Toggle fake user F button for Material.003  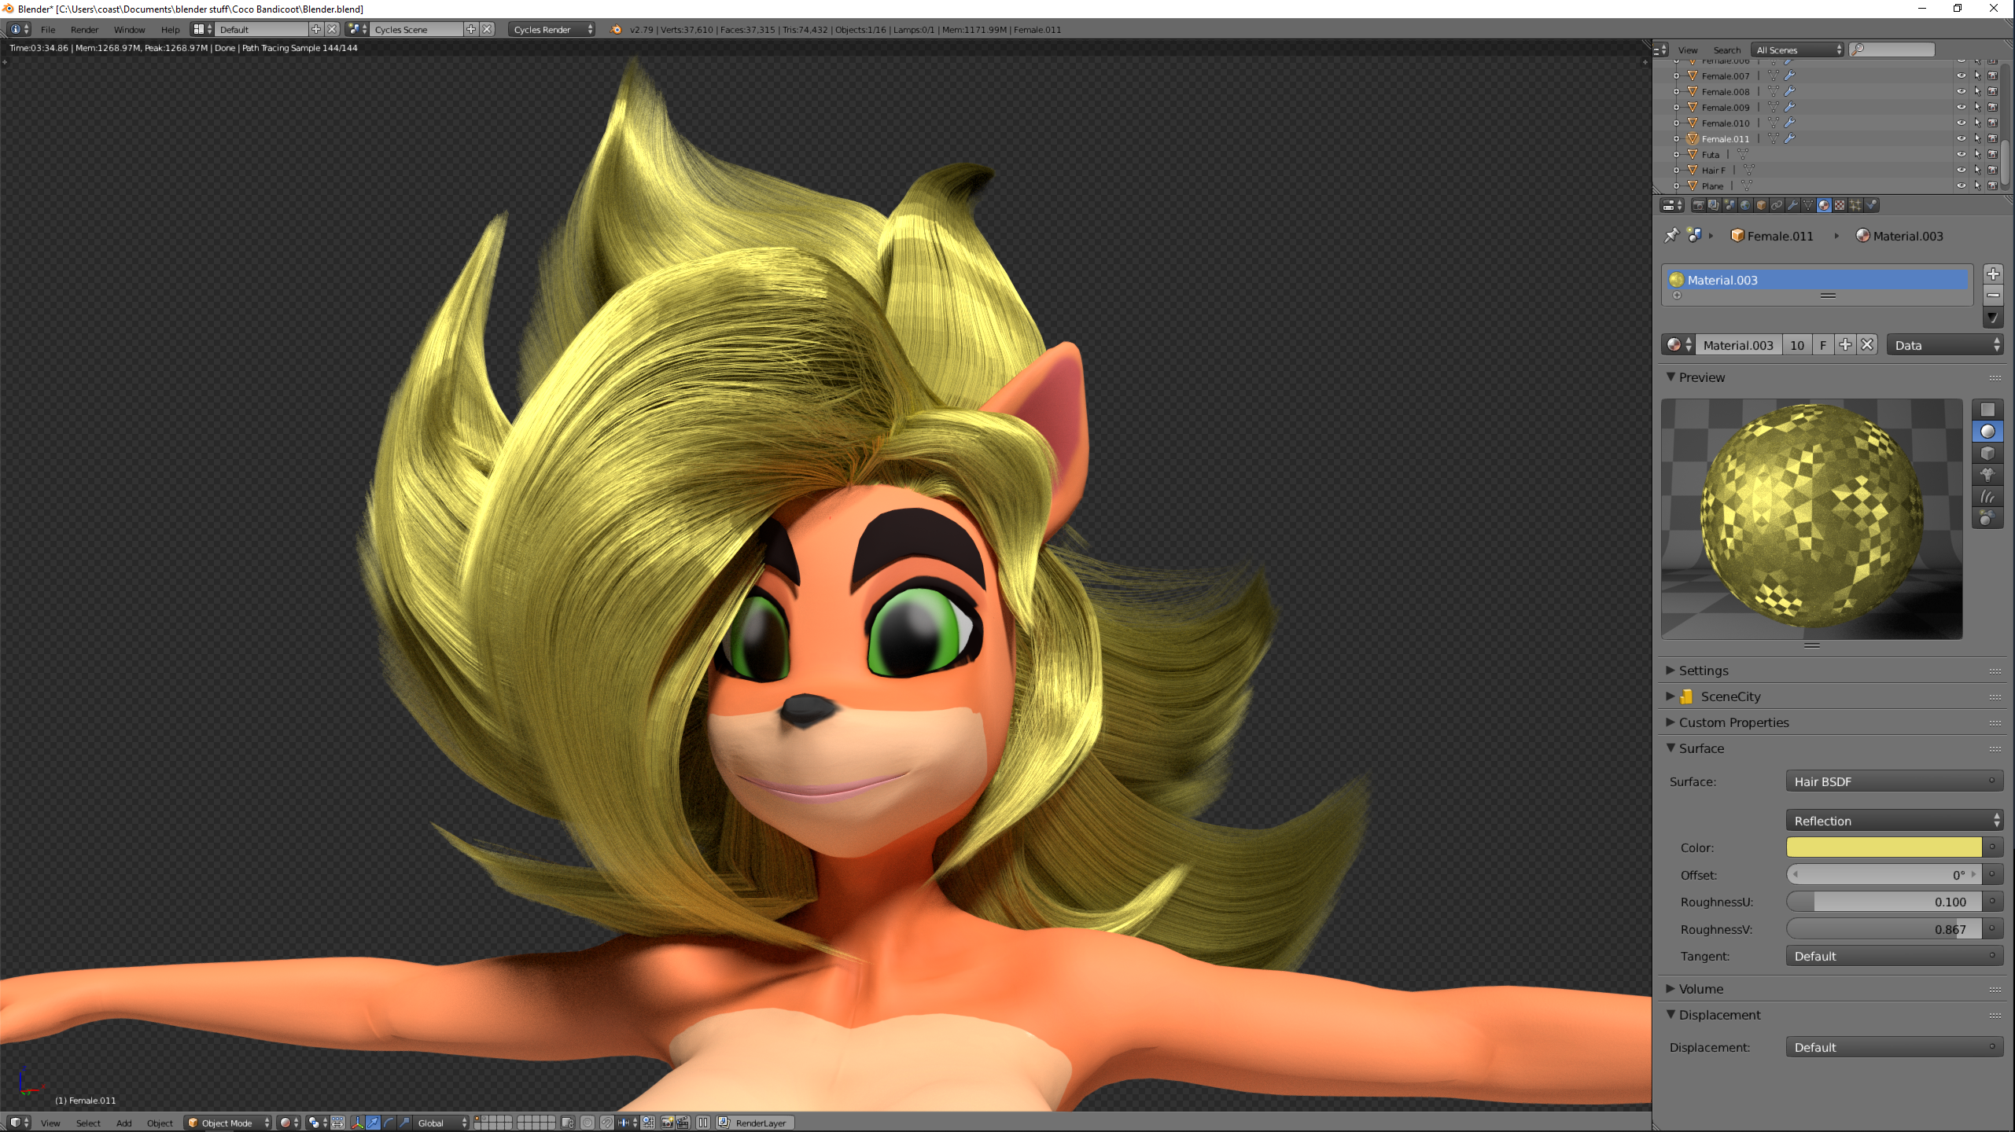[1823, 345]
